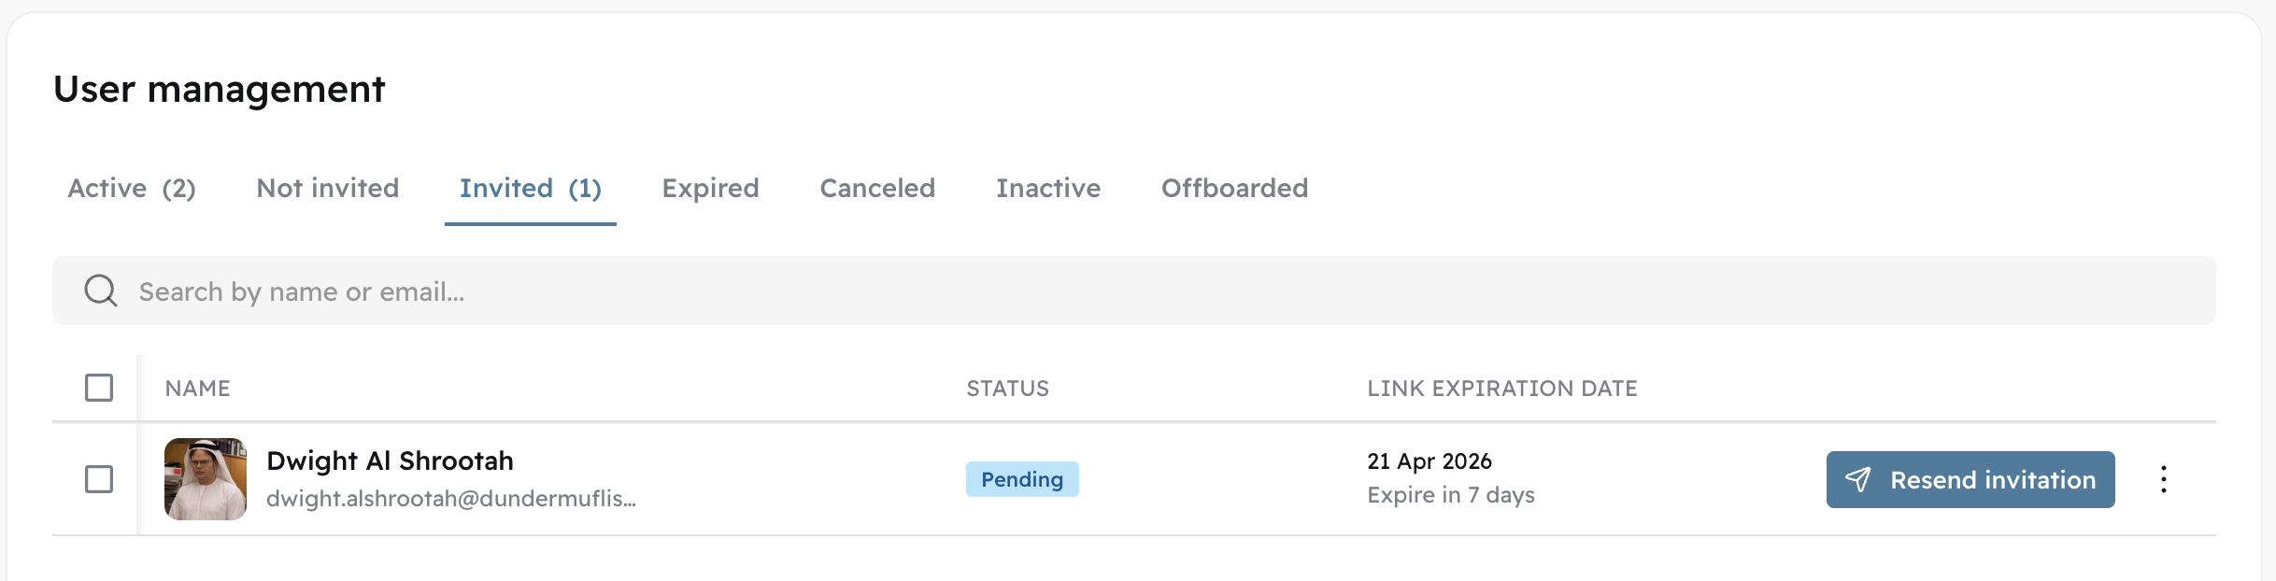Click Dwight Al Shrootah's avatar photo
The image size is (2276, 581).
tap(206, 479)
